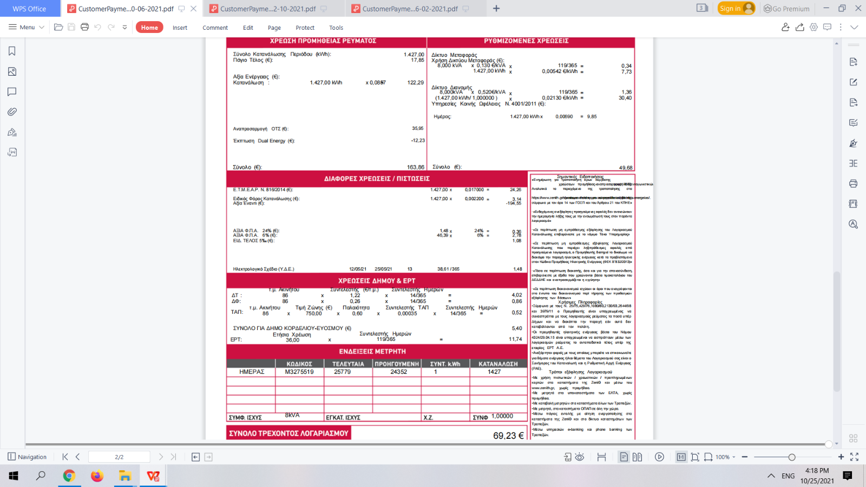Click the Sign in button

736,8
